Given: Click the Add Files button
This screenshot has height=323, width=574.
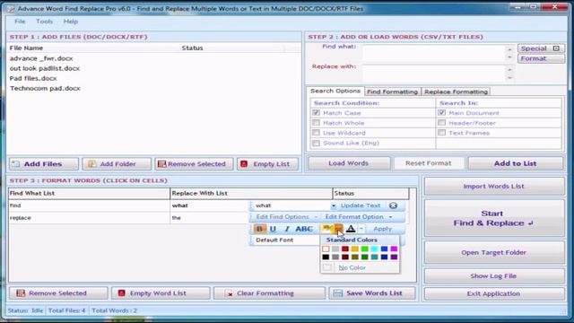Looking at the screenshot, I should pyautogui.click(x=44, y=163).
